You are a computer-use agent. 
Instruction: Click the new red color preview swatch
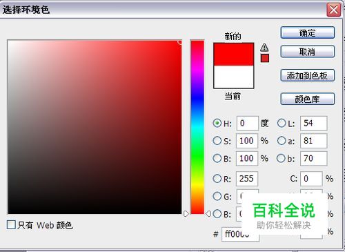pyautogui.click(x=234, y=55)
